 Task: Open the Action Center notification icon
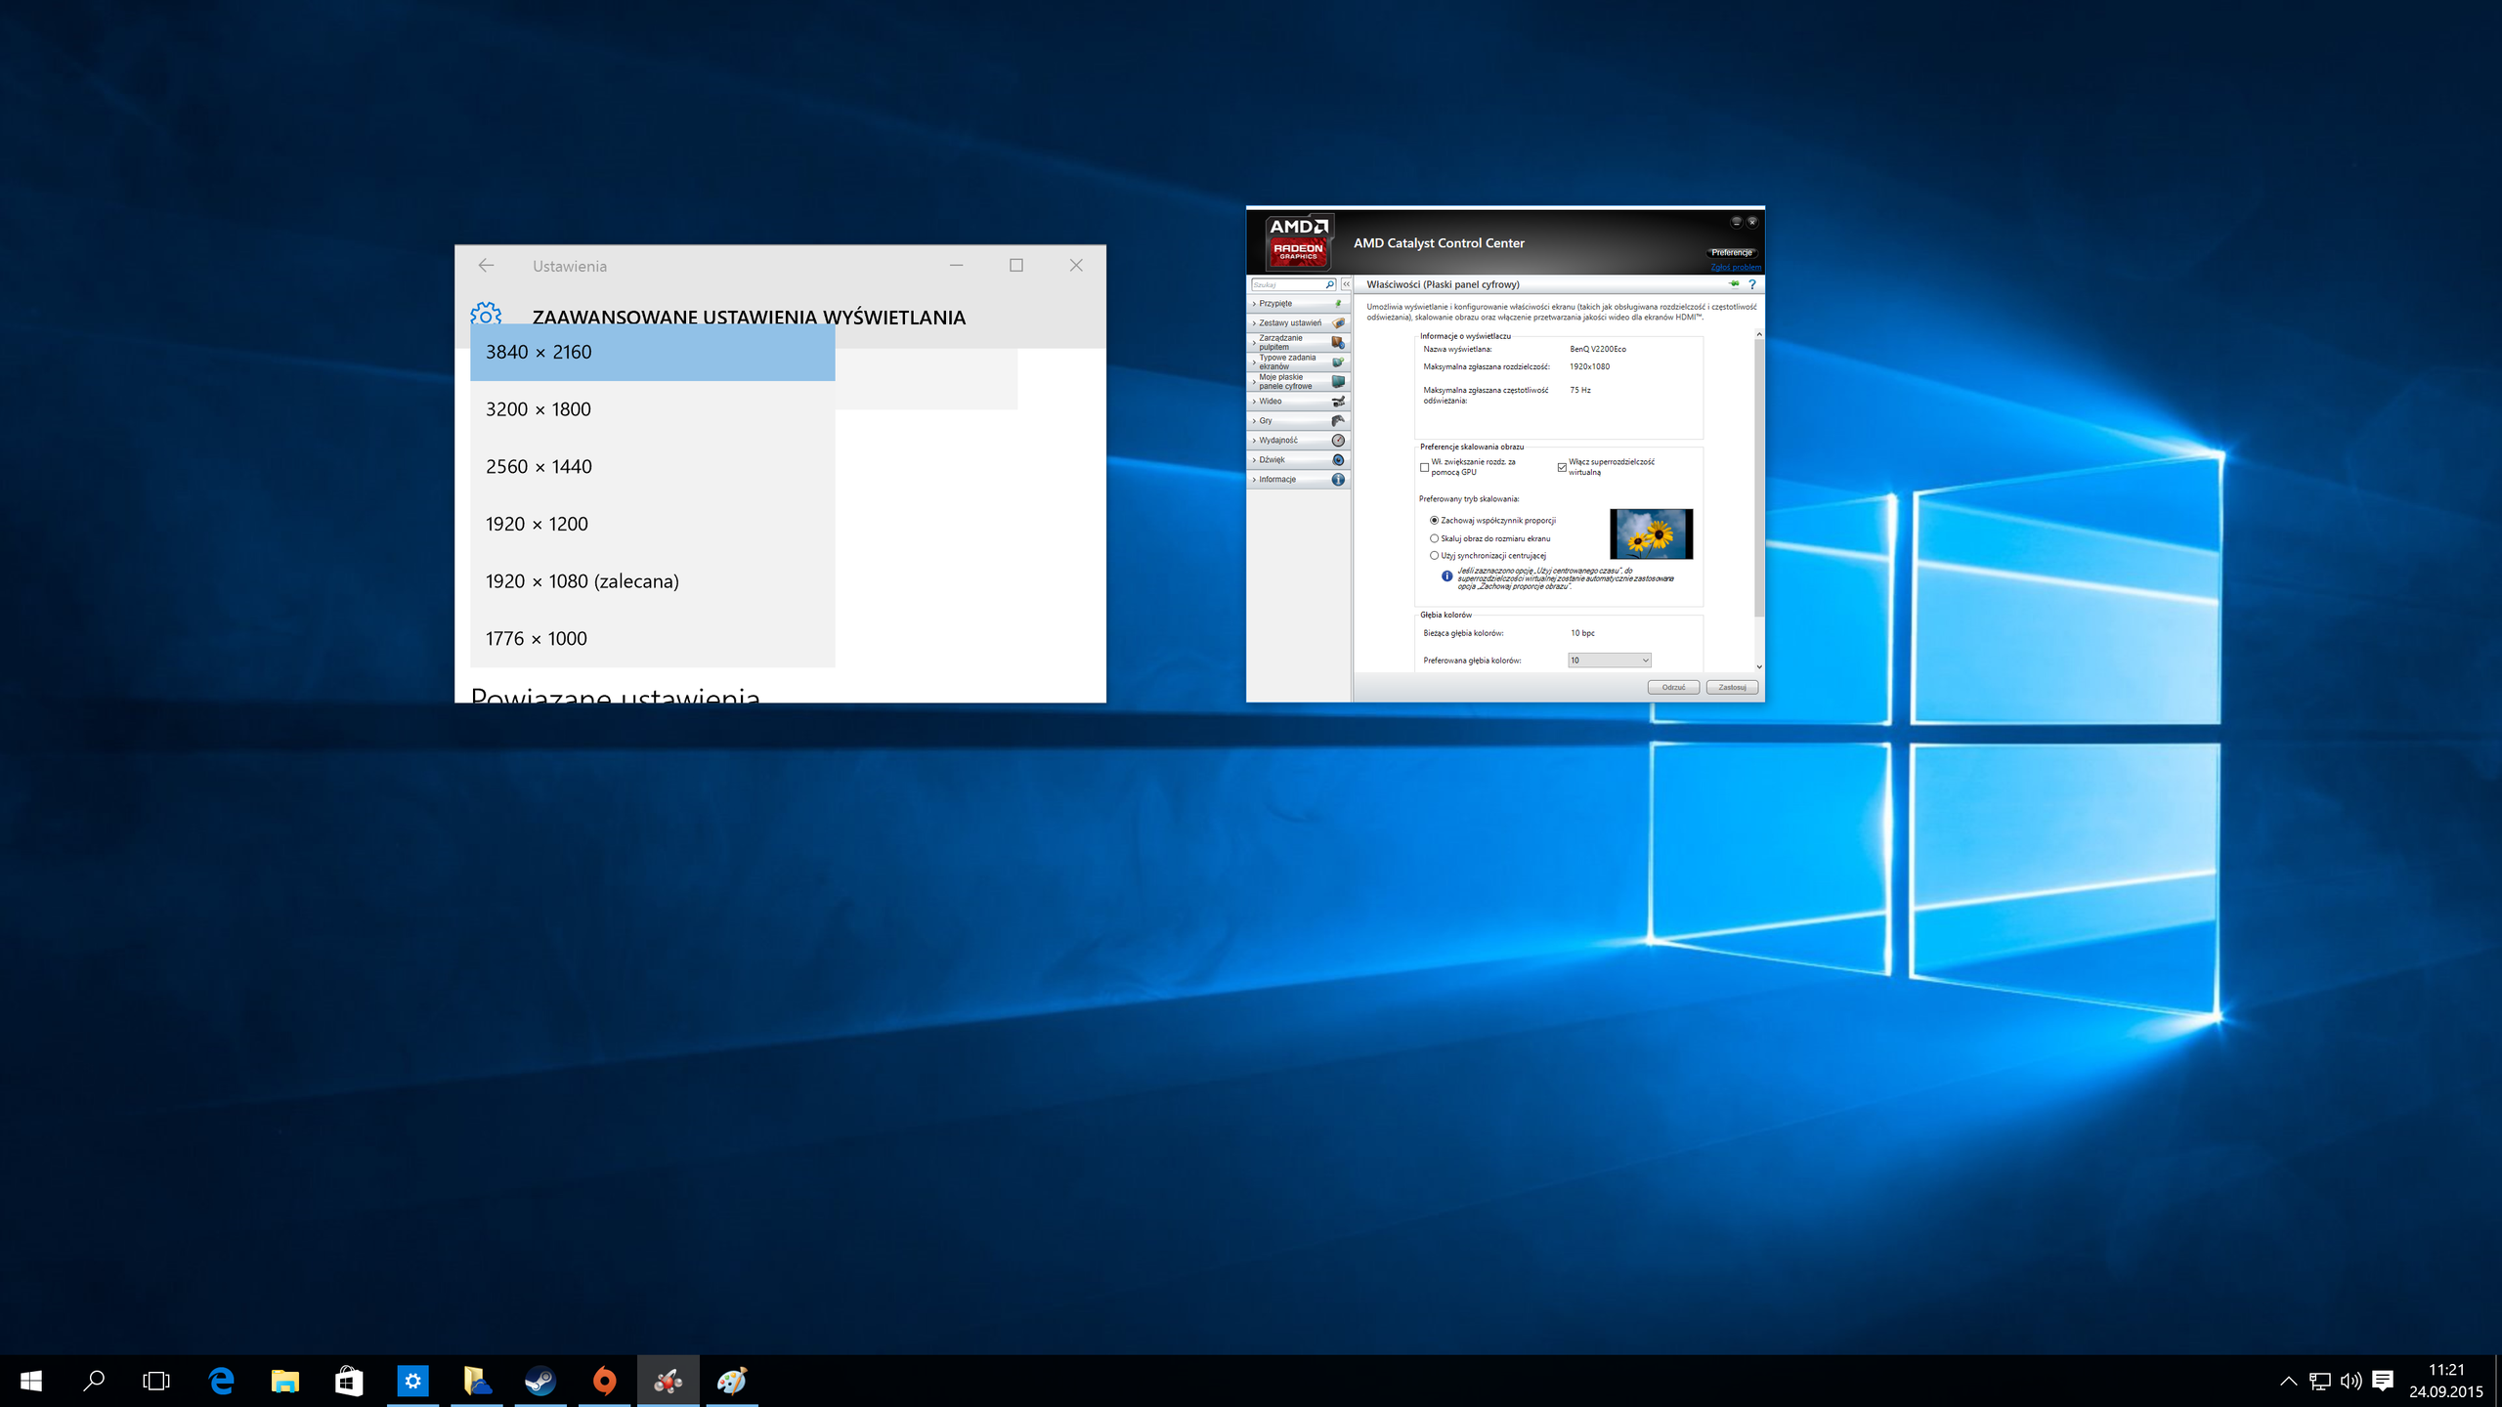[x=2382, y=1381]
